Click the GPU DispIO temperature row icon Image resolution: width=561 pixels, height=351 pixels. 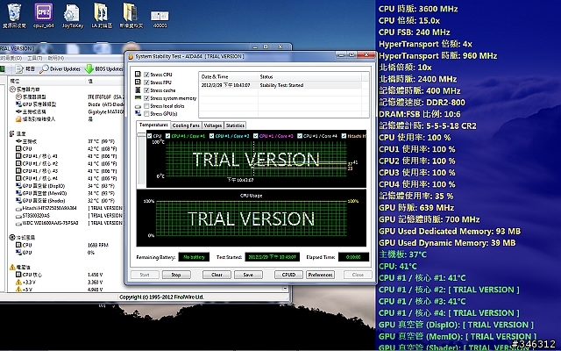tap(18, 186)
